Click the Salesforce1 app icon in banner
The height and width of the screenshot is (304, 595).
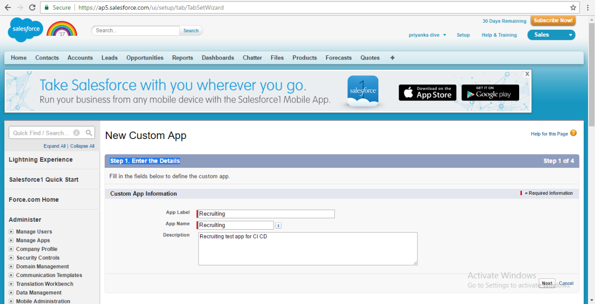(x=363, y=90)
